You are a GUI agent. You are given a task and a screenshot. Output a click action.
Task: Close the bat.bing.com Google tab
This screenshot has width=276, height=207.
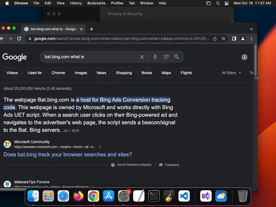point(81,29)
